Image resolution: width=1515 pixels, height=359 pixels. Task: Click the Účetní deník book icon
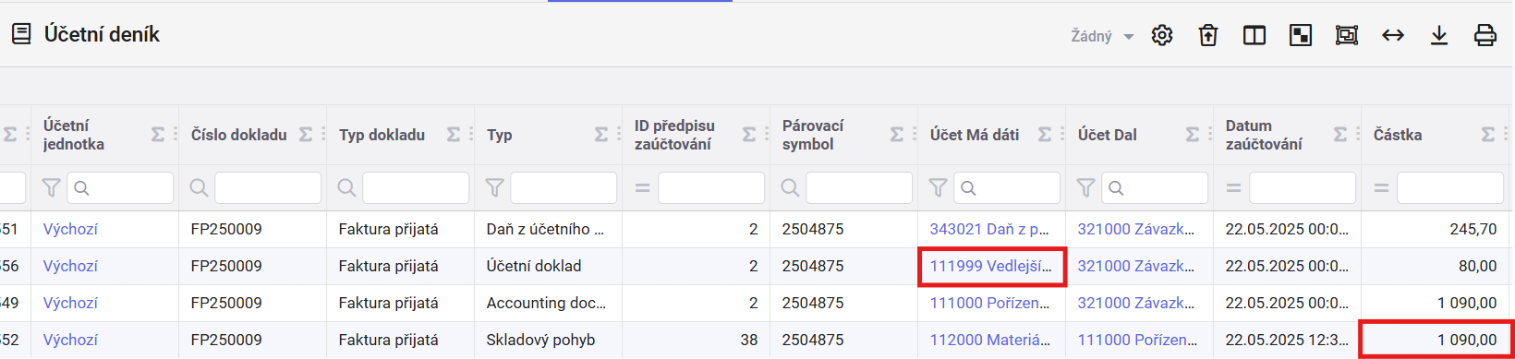click(x=21, y=34)
